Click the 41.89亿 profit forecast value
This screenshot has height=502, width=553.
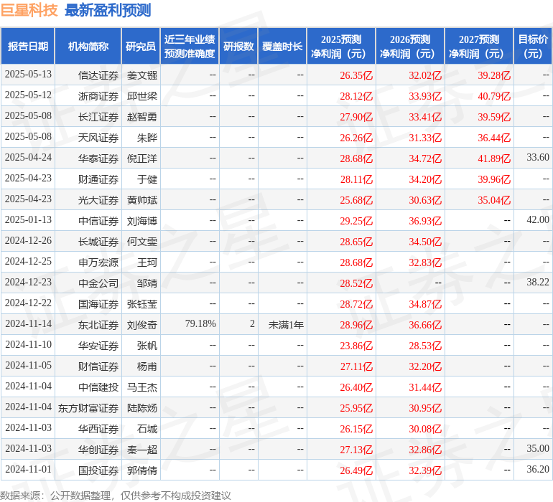494,158
